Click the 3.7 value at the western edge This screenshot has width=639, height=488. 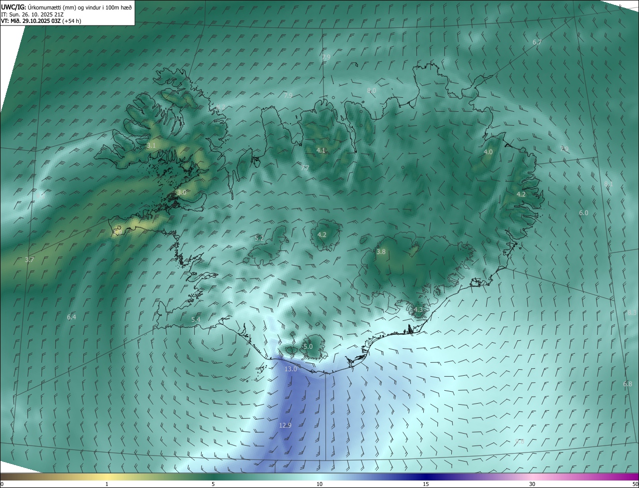coord(29,259)
